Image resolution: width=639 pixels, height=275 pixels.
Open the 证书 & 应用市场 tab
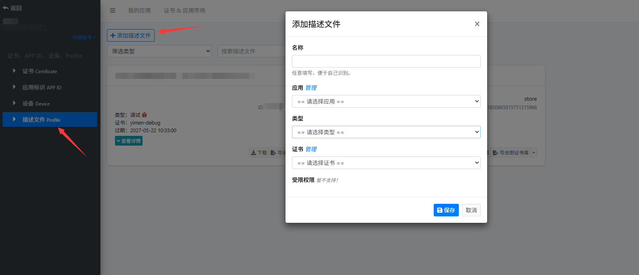pos(184,11)
